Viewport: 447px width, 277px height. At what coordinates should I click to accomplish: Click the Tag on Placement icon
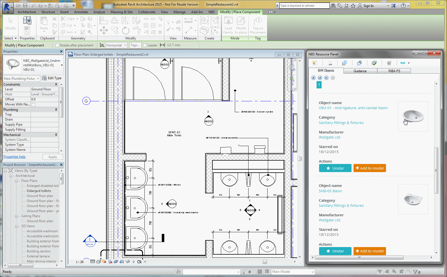click(x=258, y=25)
